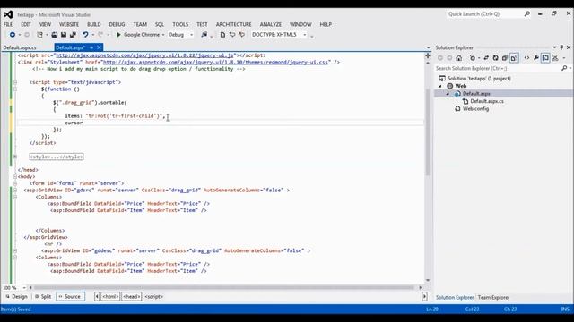The image size is (574, 322).
Task: Open the active documents list dropdown
Action: [429, 47]
